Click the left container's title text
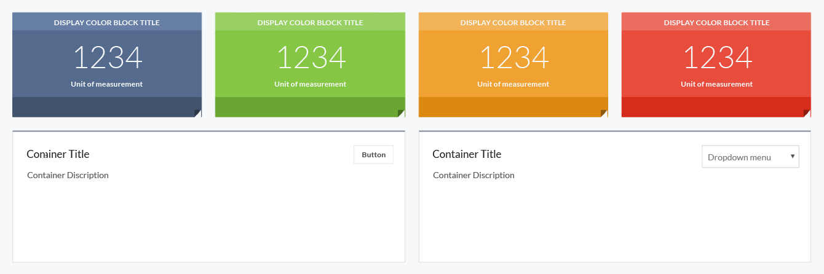 click(x=58, y=154)
